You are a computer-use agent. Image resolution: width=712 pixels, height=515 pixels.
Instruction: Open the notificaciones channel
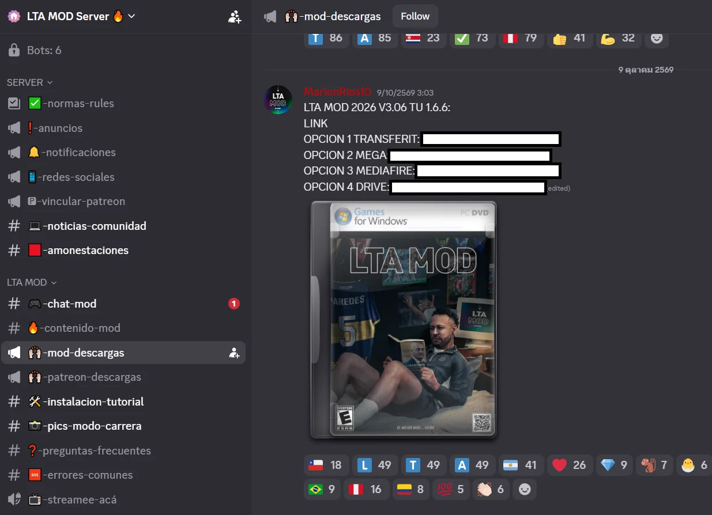point(123,152)
